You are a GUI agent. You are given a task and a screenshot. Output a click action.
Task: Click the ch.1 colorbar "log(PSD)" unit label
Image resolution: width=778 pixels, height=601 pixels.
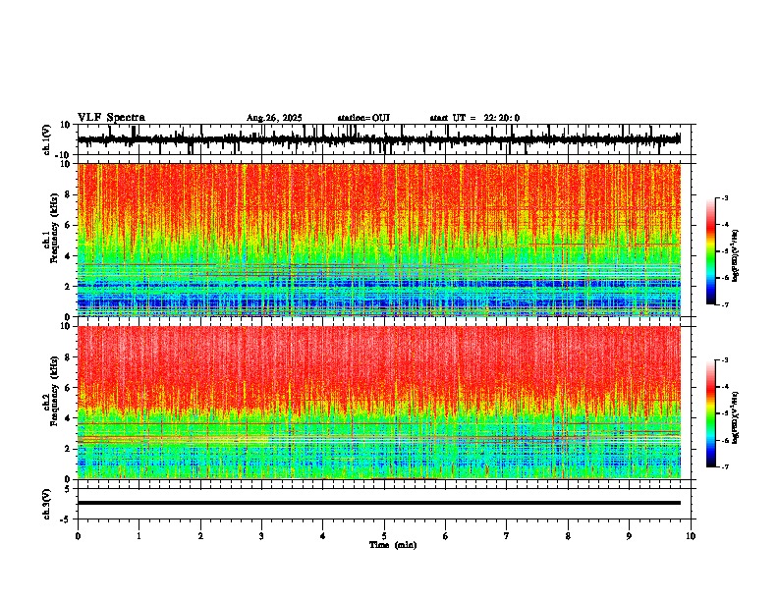coord(737,255)
